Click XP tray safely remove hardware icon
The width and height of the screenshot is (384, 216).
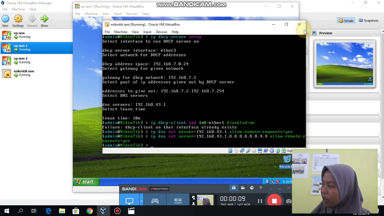[x=268, y=182]
